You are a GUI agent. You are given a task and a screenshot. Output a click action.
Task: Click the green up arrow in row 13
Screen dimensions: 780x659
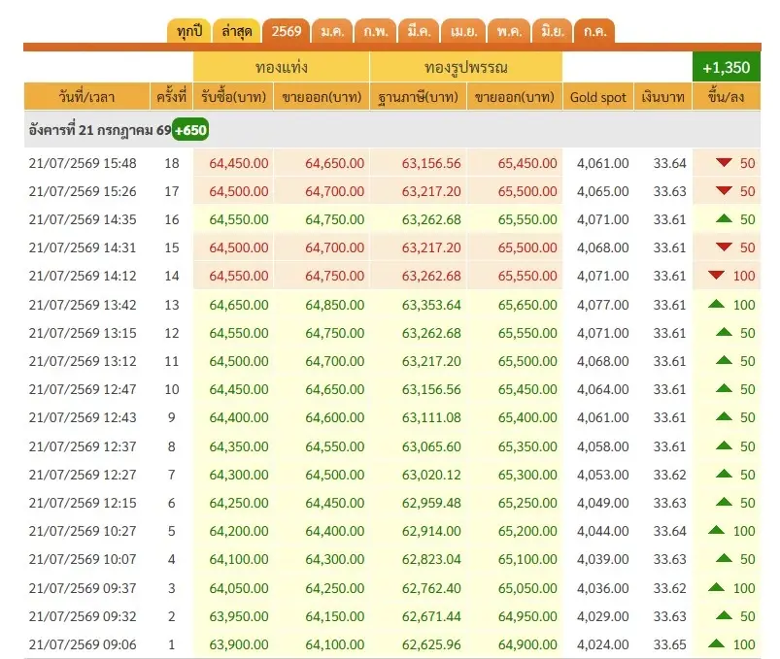(x=716, y=304)
